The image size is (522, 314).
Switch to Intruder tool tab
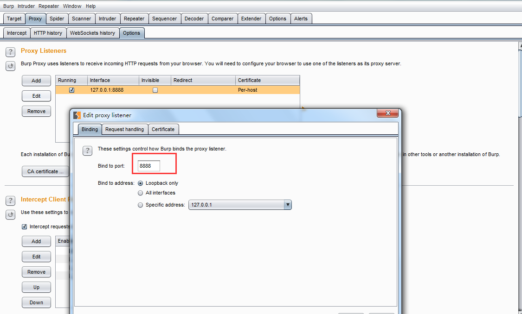108,19
